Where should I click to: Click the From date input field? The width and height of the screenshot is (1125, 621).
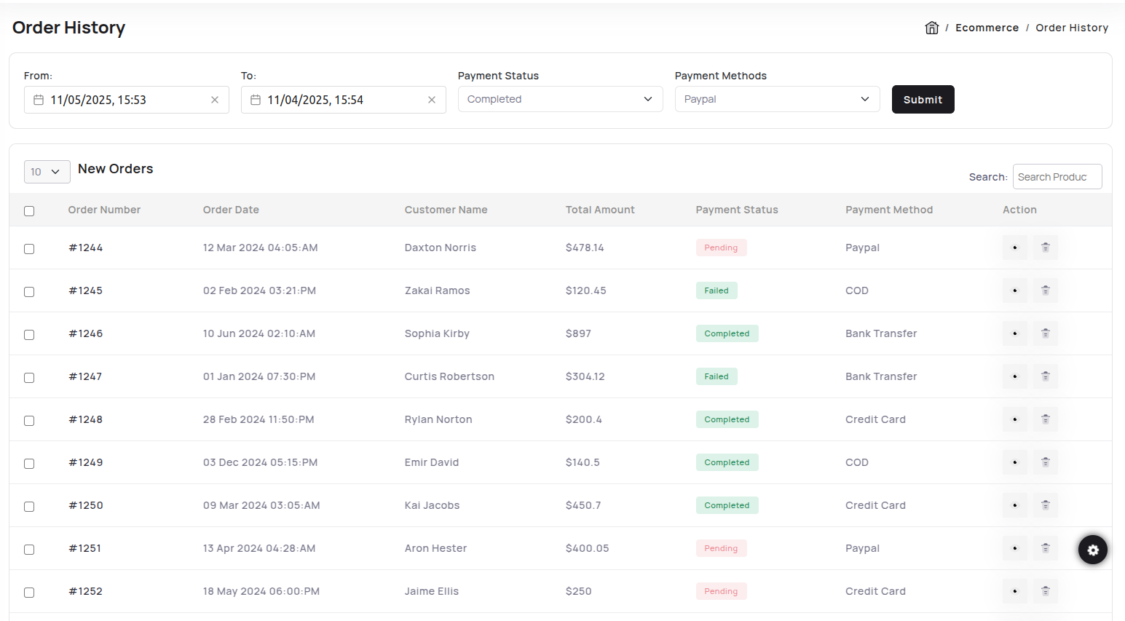pyautogui.click(x=127, y=100)
